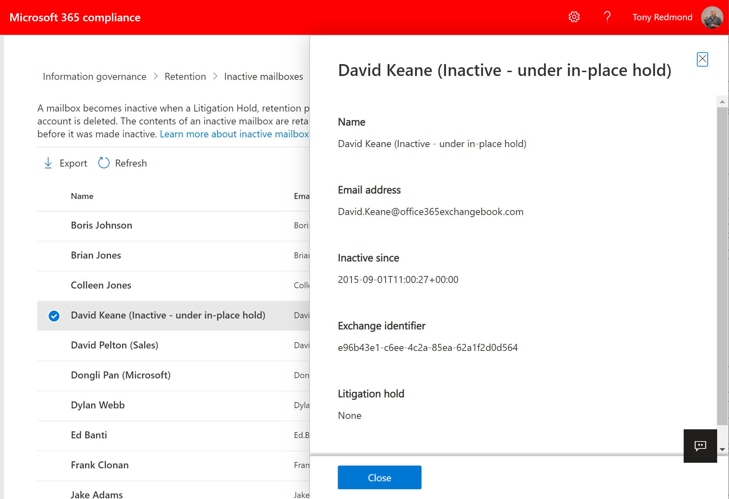Click the scrollbar up arrow

(722, 102)
